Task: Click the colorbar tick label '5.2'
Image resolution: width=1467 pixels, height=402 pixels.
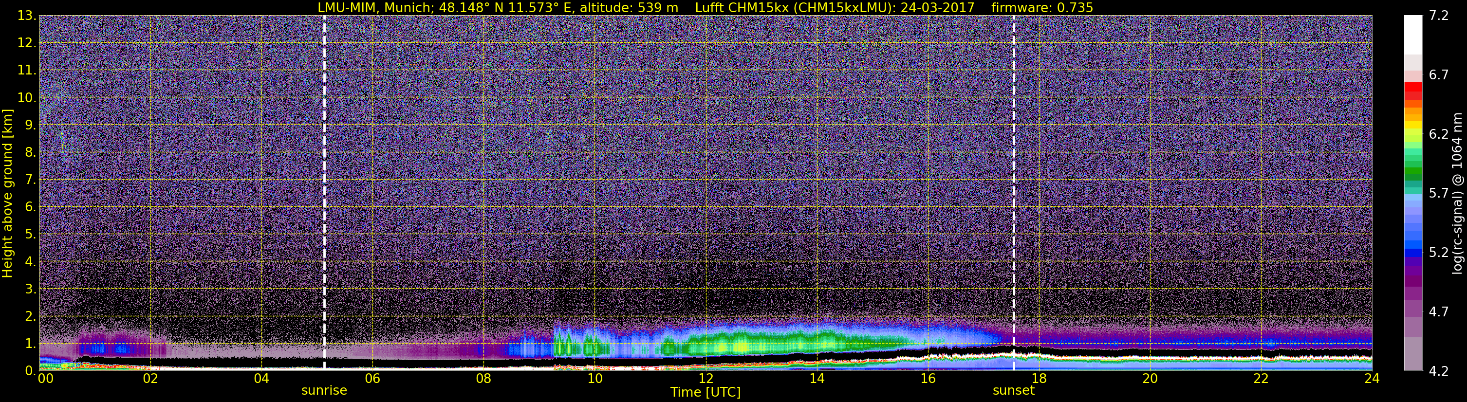Action: click(x=1439, y=252)
